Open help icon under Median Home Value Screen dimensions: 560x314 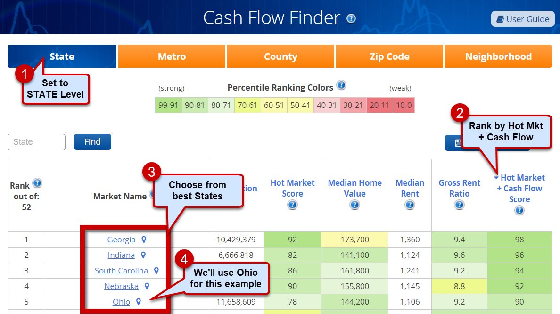[x=354, y=205]
